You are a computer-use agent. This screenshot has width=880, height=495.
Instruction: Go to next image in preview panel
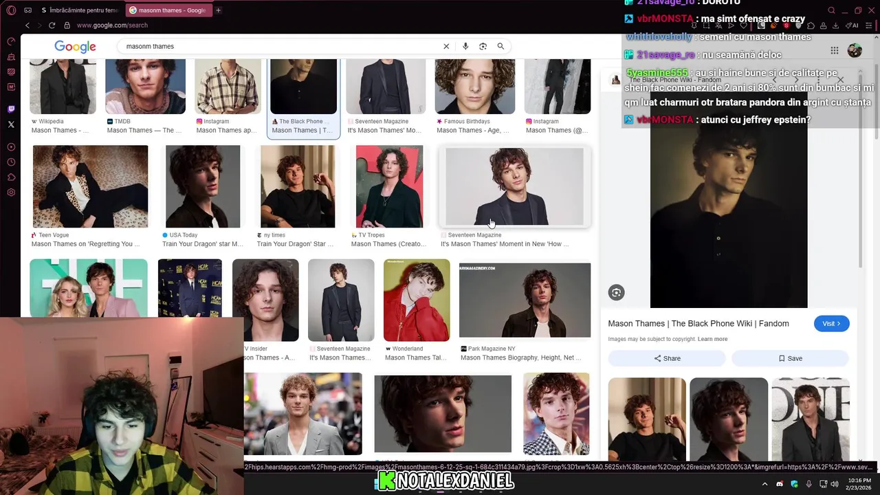tap(796, 80)
